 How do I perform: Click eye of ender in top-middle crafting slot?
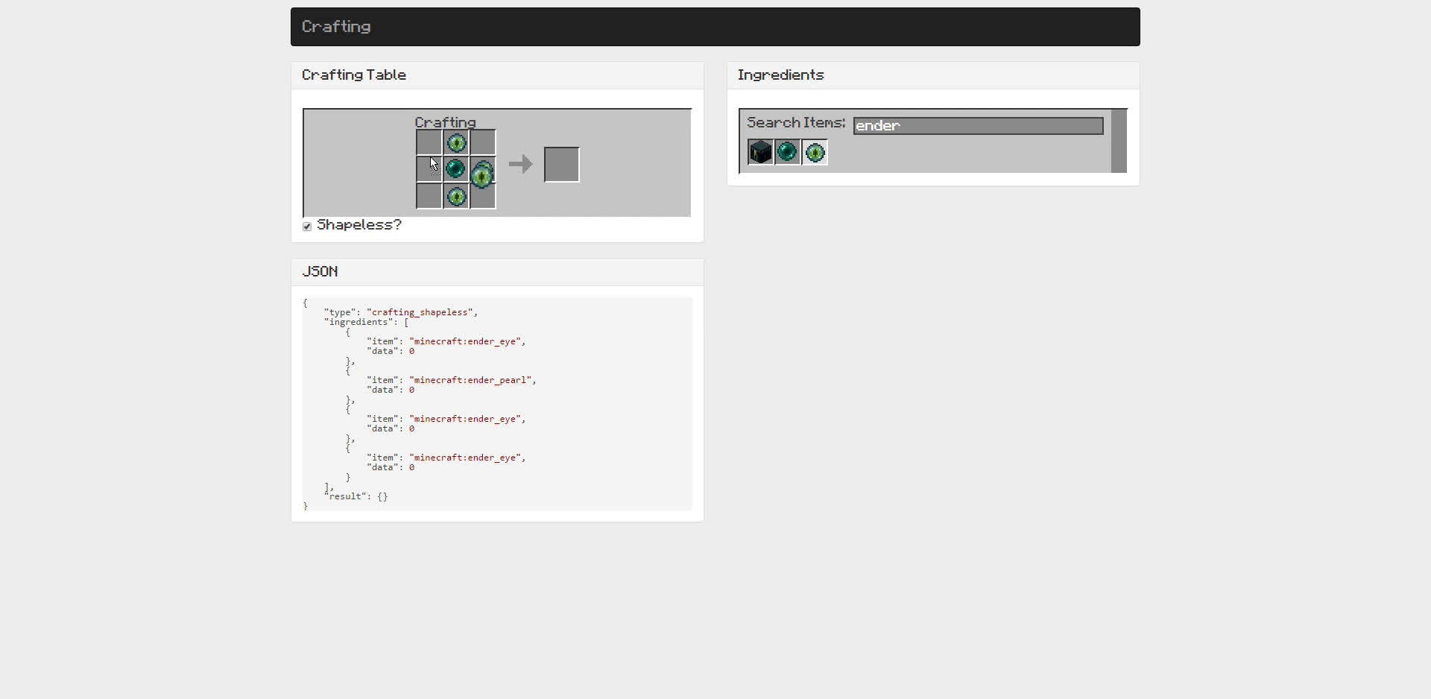click(456, 142)
